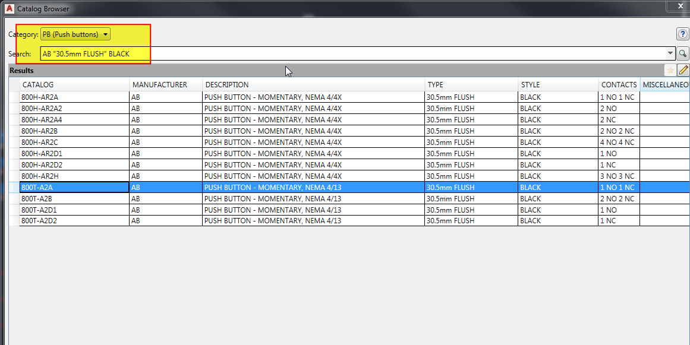Click the 3 NO 3 NC contacts cell

pos(619,176)
